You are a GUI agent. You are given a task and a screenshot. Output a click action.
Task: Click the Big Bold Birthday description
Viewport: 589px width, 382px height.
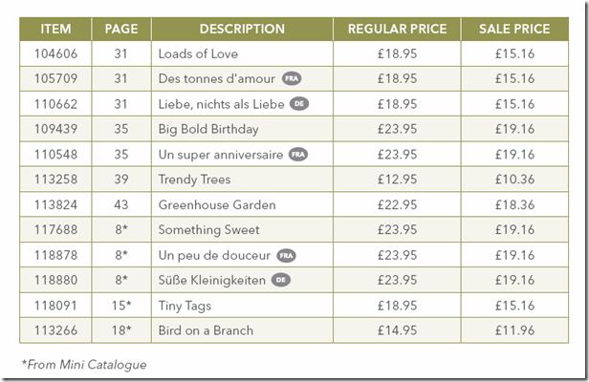(x=208, y=129)
